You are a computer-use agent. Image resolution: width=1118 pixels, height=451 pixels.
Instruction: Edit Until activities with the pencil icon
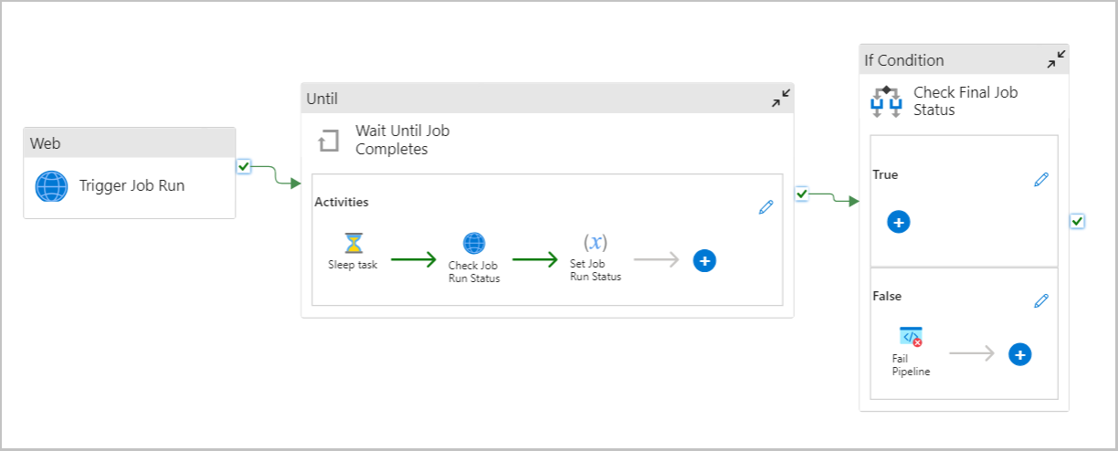coord(765,207)
